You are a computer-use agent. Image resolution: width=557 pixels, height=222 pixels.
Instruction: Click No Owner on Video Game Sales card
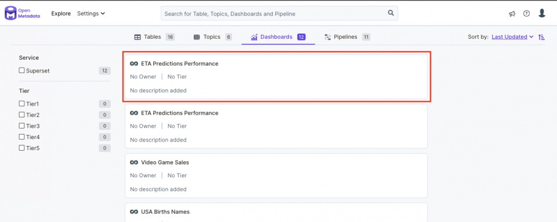[143, 176]
